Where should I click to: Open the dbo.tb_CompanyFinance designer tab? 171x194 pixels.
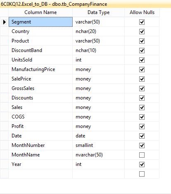[x=54, y=4]
